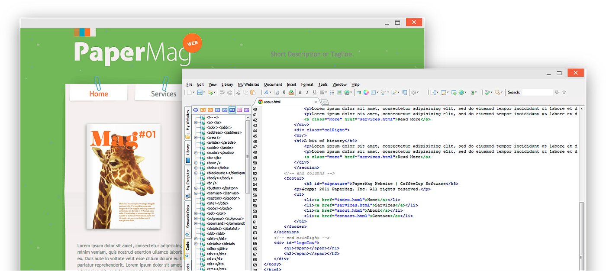Screen dimensions: 606x271
Task: Toggle the paragraph marks (¶) icon
Action: coord(284,92)
